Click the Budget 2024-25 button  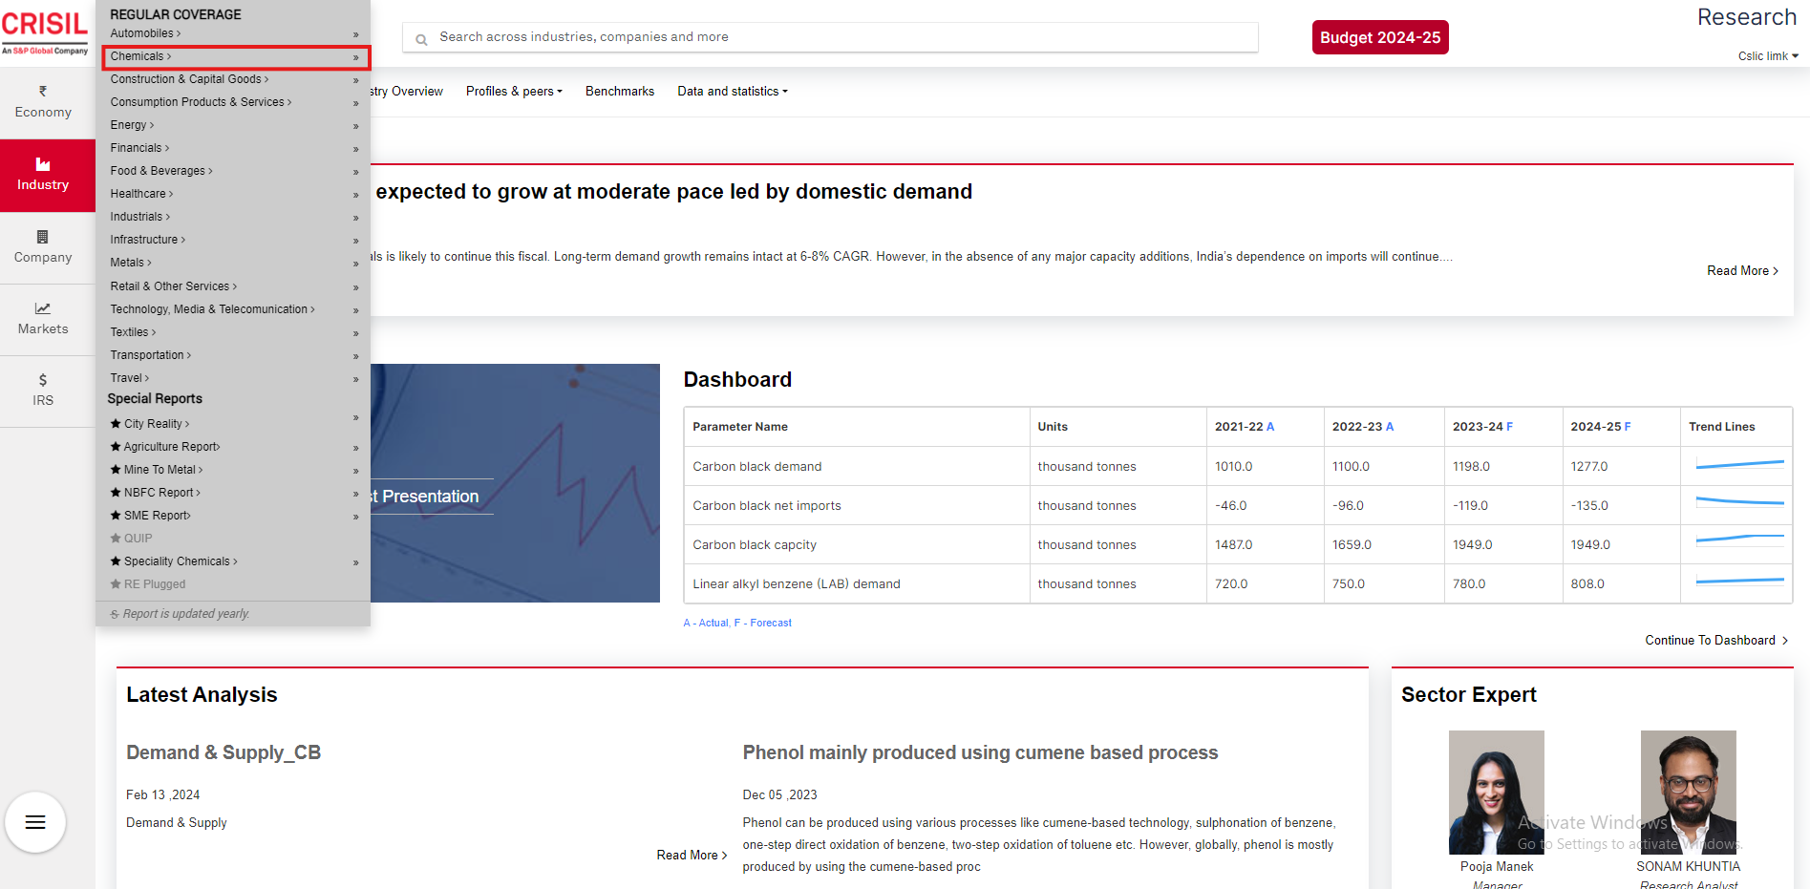[x=1379, y=37]
